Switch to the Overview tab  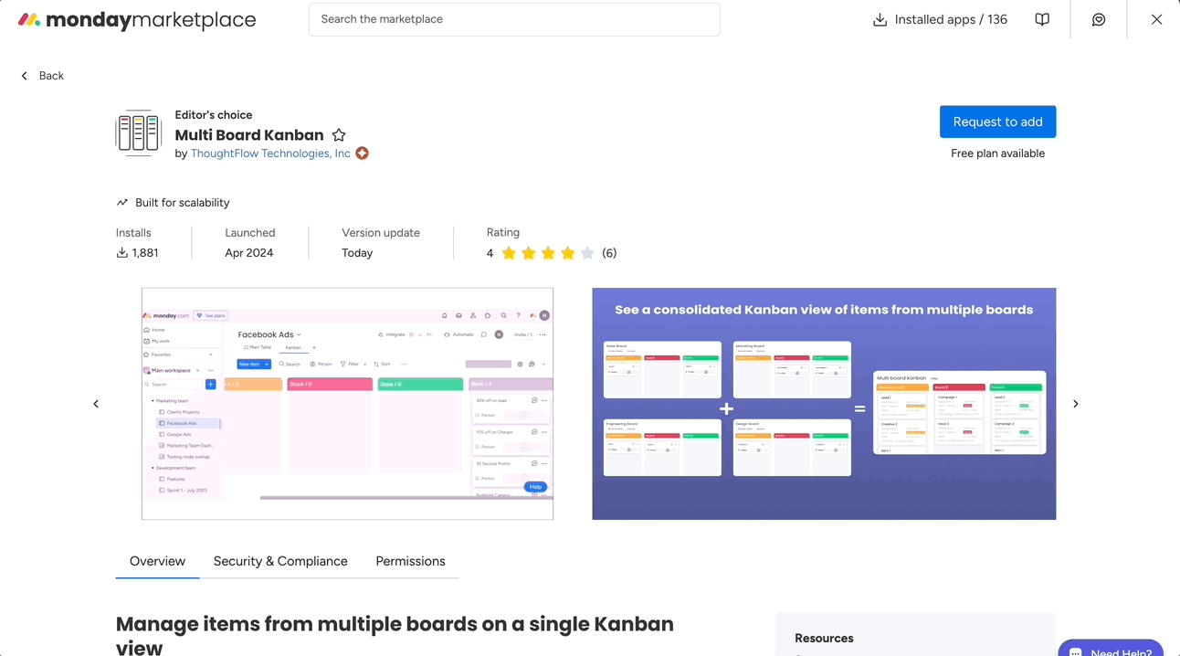(x=157, y=561)
